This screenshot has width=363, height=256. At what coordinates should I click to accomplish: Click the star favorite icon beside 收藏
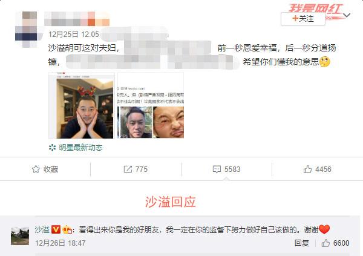pyautogui.click(x=36, y=169)
